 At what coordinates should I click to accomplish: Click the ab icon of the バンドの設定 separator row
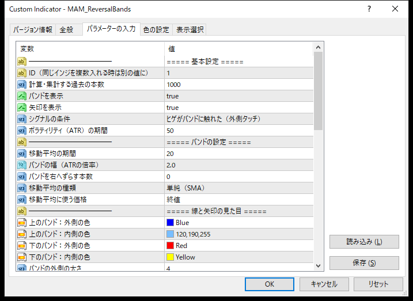point(22,142)
